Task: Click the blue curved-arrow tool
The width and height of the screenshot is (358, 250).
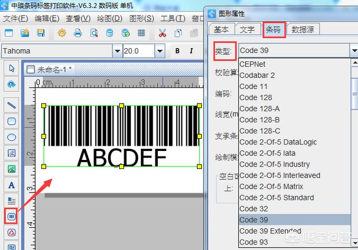Action: (x=11, y=84)
